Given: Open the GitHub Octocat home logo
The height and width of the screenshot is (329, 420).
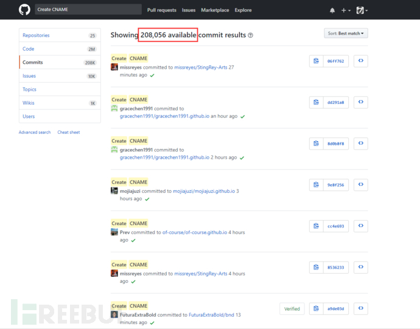Looking at the screenshot, I should (24, 10).
